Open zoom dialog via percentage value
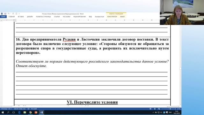The width and height of the screenshot is (204, 115). pos(179,109)
